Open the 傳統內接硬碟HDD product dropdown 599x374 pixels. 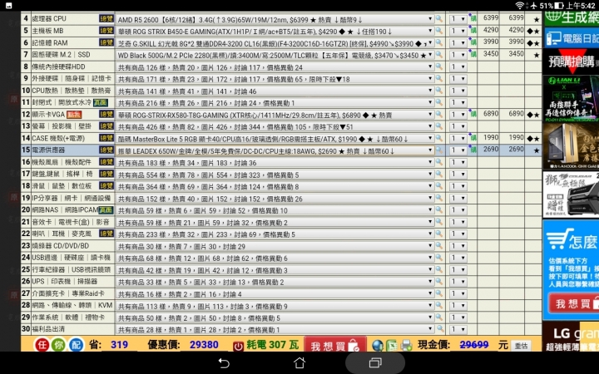[275, 67]
